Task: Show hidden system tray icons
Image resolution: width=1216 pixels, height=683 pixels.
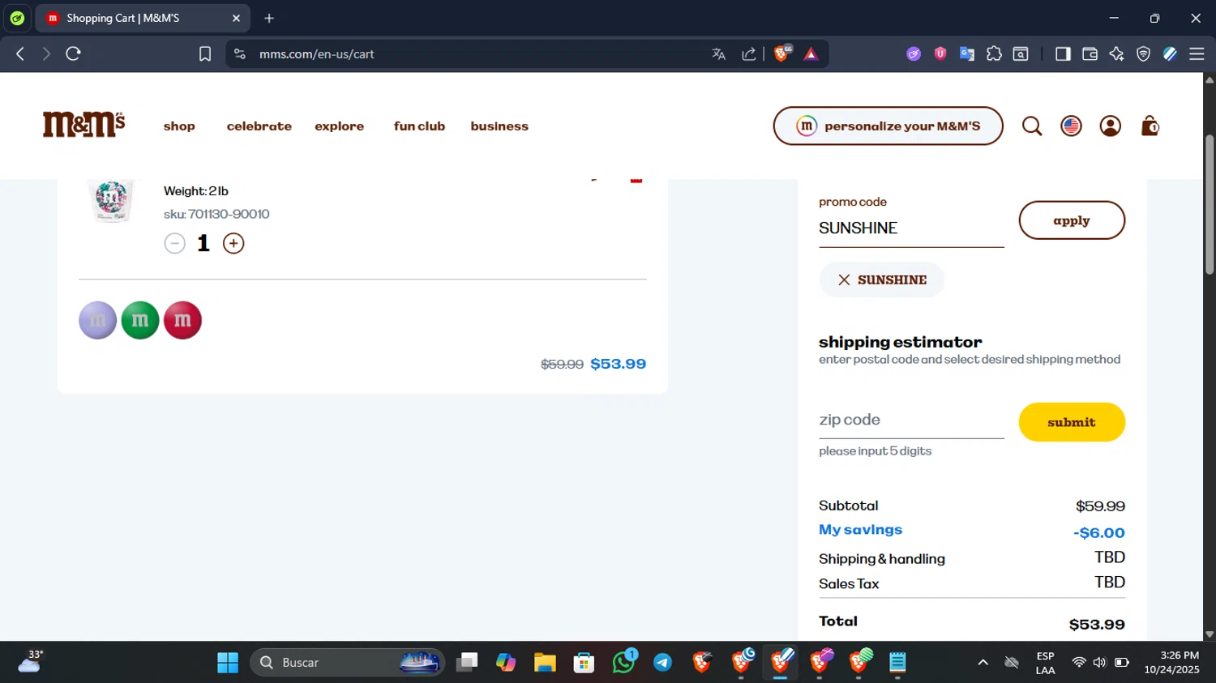Action: pos(983,663)
